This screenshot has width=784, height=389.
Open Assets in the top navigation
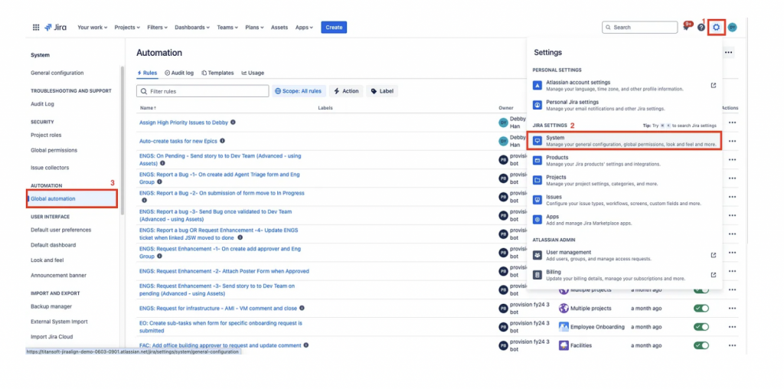[x=279, y=28]
